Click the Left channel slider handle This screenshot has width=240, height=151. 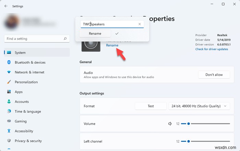click(189, 141)
